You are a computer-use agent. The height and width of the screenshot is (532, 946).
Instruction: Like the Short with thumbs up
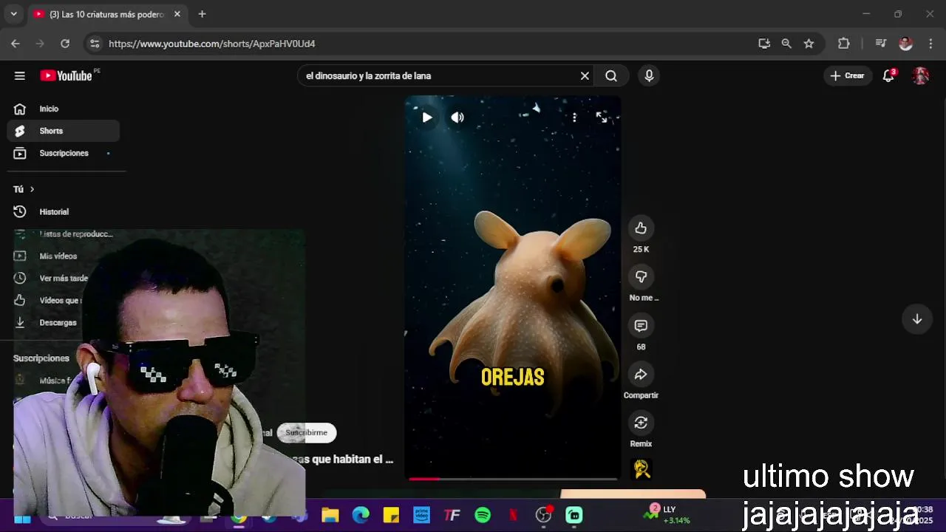click(641, 228)
